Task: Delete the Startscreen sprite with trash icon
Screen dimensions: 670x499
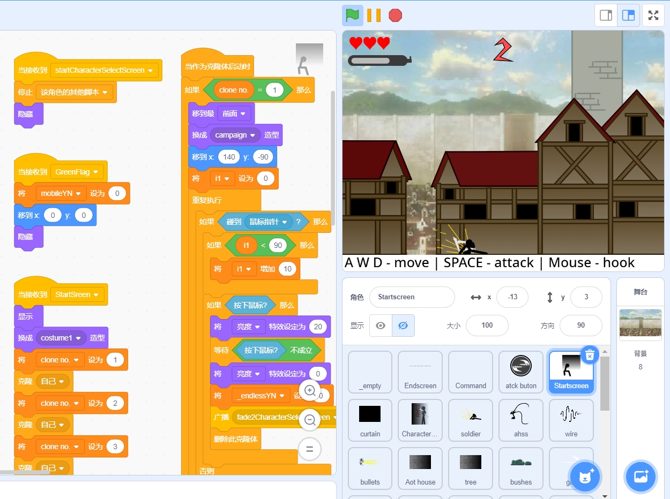Action: [590, 355]
